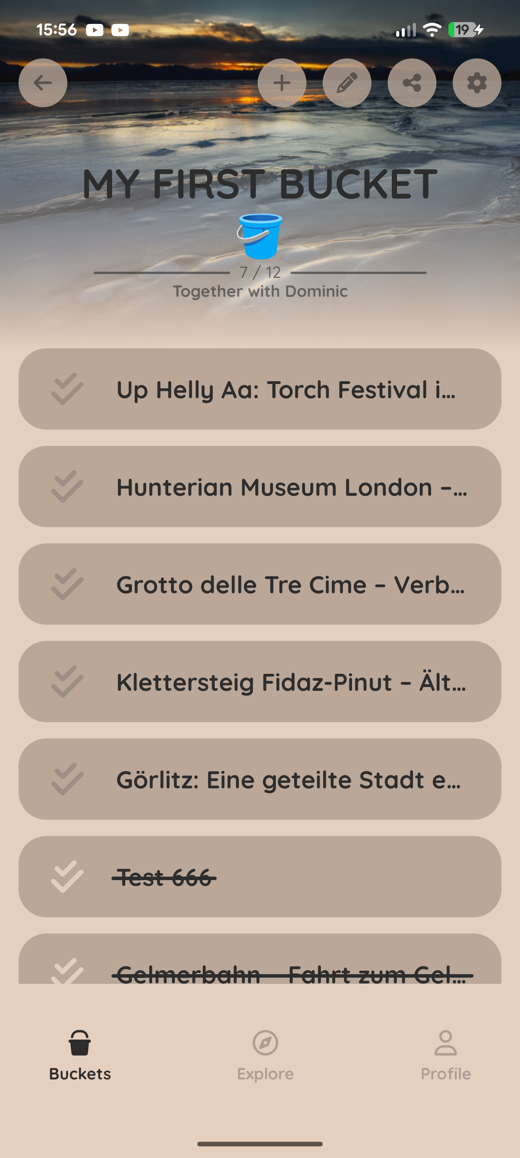
Task: Tap the blue bucket emoji
Action: point(260,236)
